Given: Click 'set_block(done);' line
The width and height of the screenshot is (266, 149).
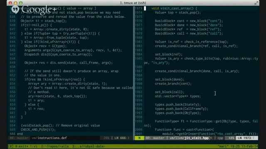Looking at the screenshot, I should pos(170,79).
